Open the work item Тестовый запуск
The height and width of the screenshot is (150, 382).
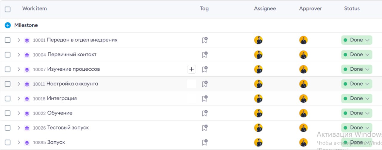68,128
